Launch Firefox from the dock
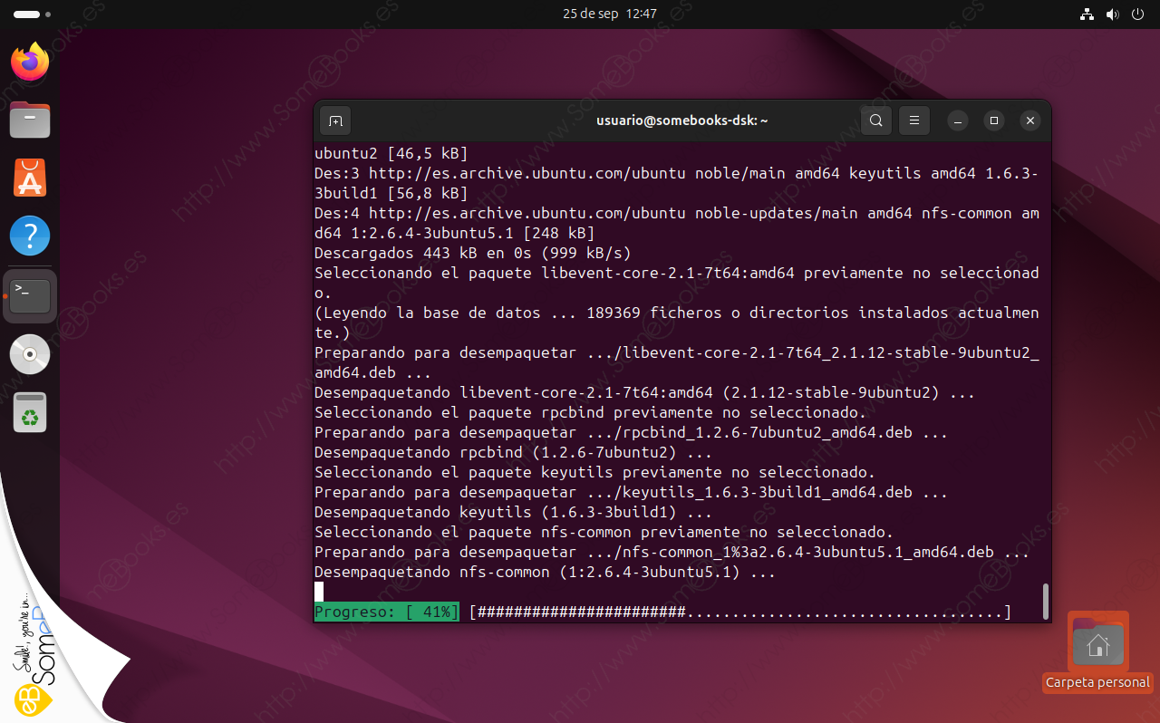The image size is (1160, 723). [x=30, y=62]
